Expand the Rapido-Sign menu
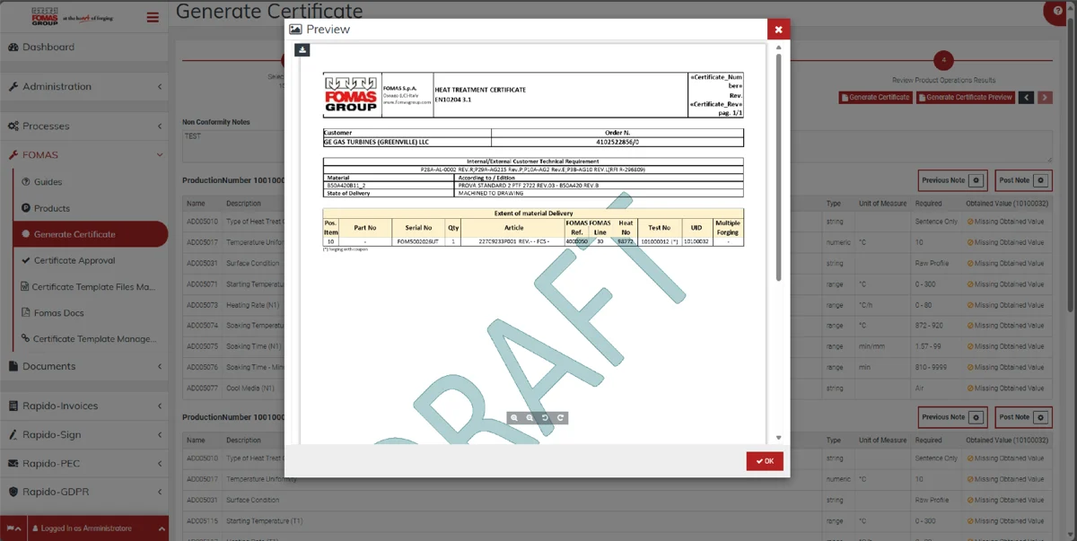 click(x=84, y=435)
